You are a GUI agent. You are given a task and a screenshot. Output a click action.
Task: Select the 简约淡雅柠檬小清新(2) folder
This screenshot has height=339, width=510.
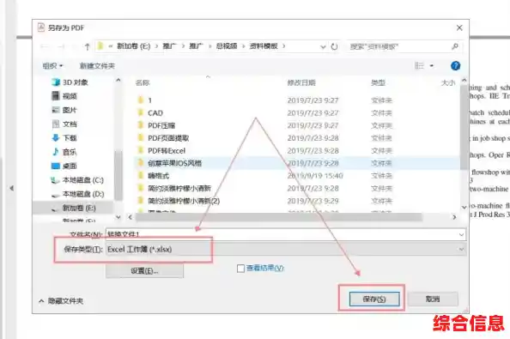click(184, 201)
